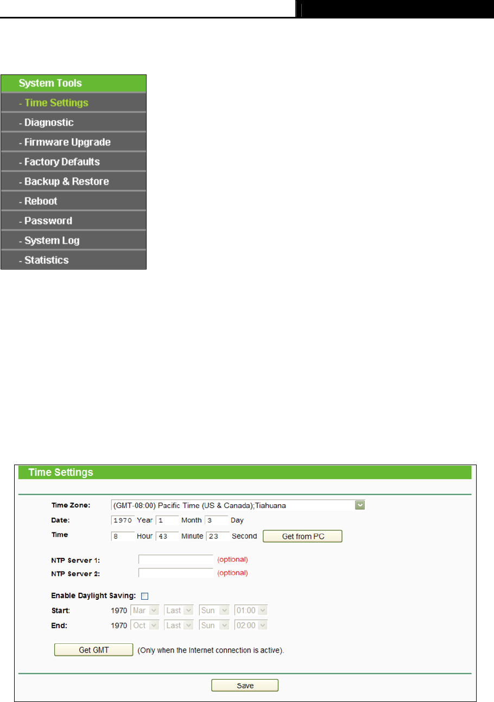The height and width of the screenshot is (702, 494).
Task: Open the Start month dropdown (Mar)
Action: click(145, 611)
